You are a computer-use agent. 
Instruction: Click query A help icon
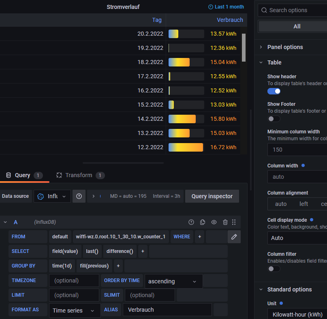191,222
